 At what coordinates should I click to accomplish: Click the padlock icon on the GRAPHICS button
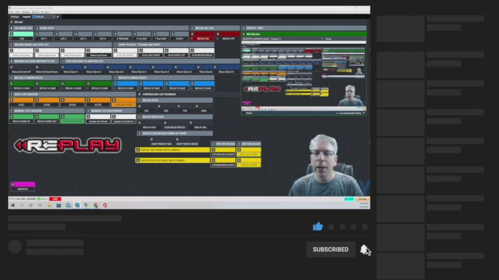point(13,184)
